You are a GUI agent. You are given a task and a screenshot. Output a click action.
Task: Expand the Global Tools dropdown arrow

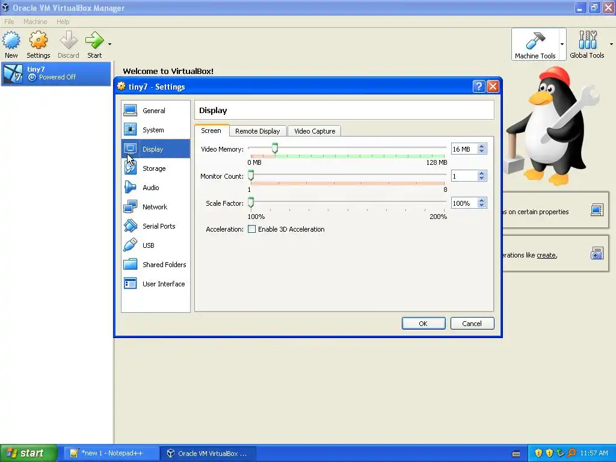(x=611, y=44)
